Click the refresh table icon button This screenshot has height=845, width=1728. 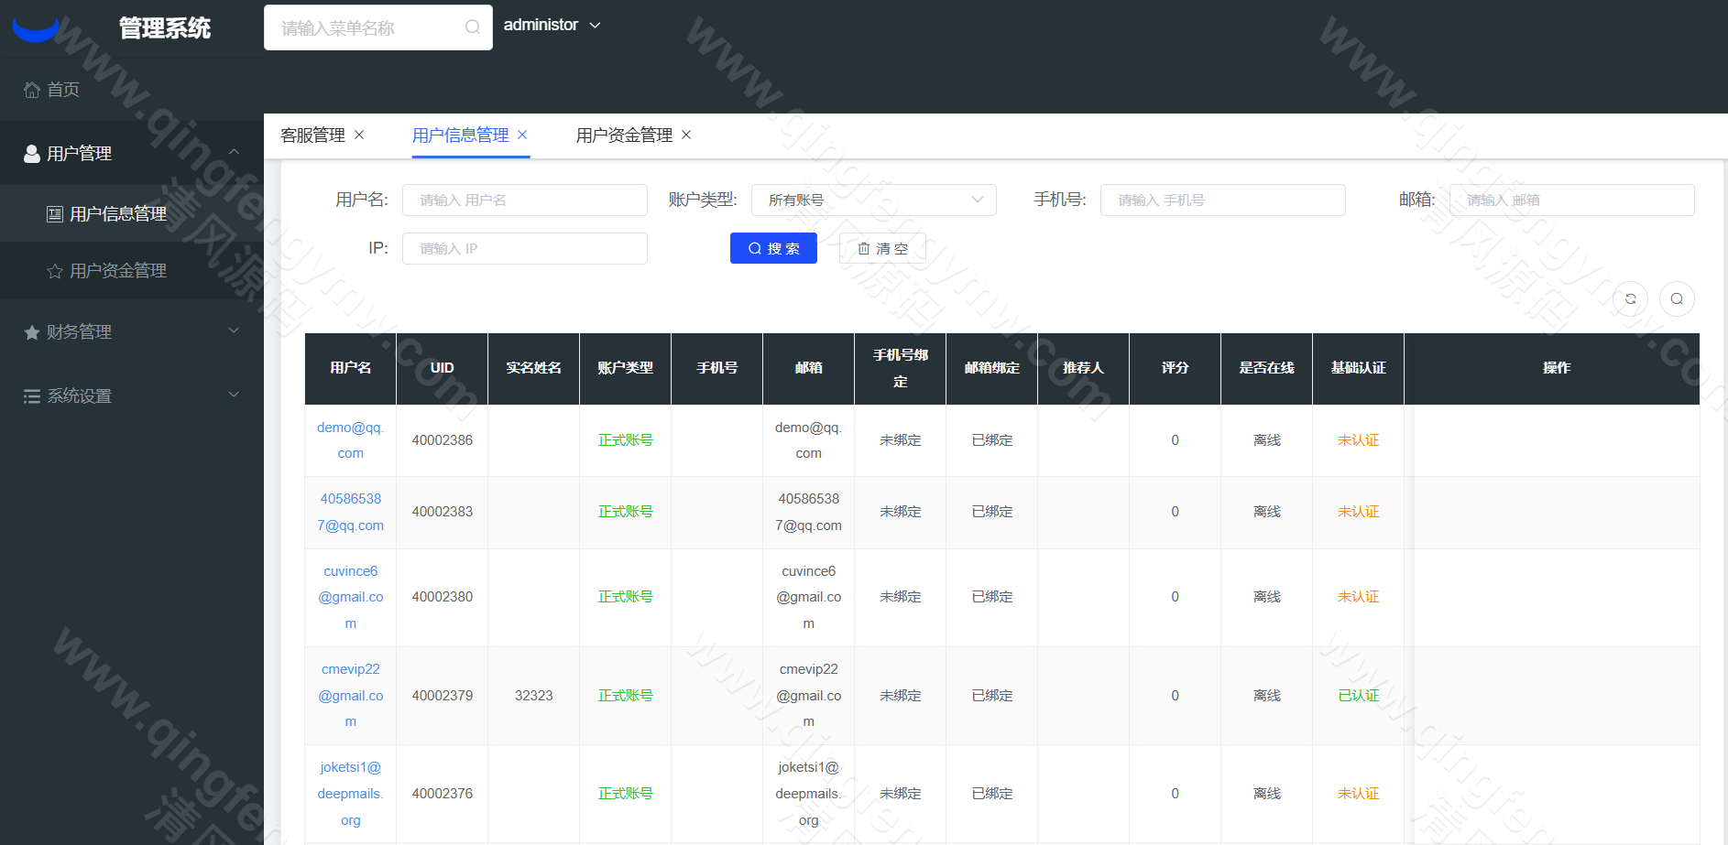click(x=1630, y=298)
